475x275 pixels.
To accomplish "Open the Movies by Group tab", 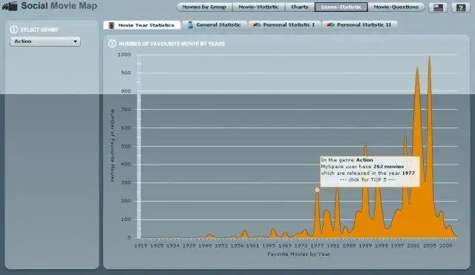I will (205, 7).
